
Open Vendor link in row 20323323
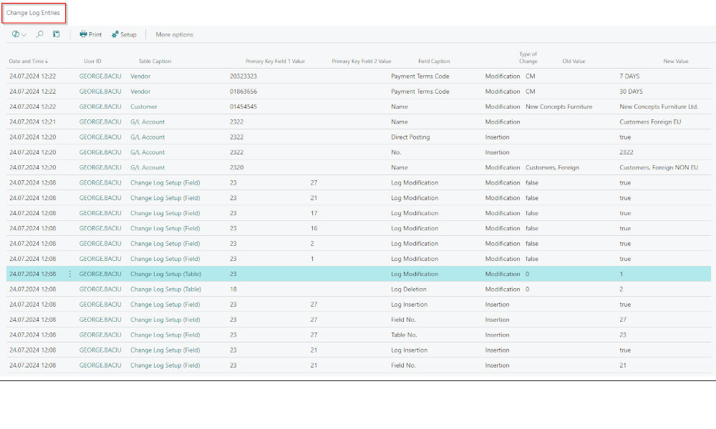140,76
